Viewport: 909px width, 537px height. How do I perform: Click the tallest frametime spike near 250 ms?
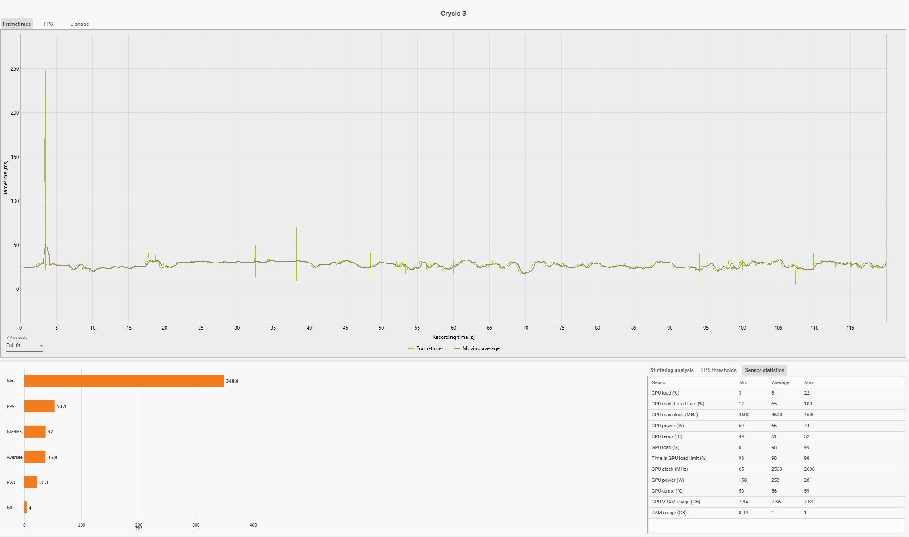click(45, 87)
